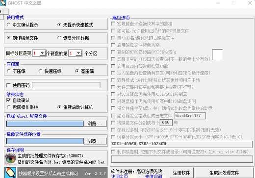Click the GHOST app icon in title bar

3,3
